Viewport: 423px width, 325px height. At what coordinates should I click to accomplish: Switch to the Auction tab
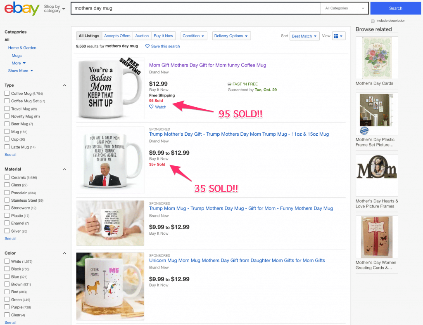coord(142,35)
